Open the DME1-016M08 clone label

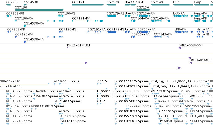pyautogui.click(x=201, y=60)
